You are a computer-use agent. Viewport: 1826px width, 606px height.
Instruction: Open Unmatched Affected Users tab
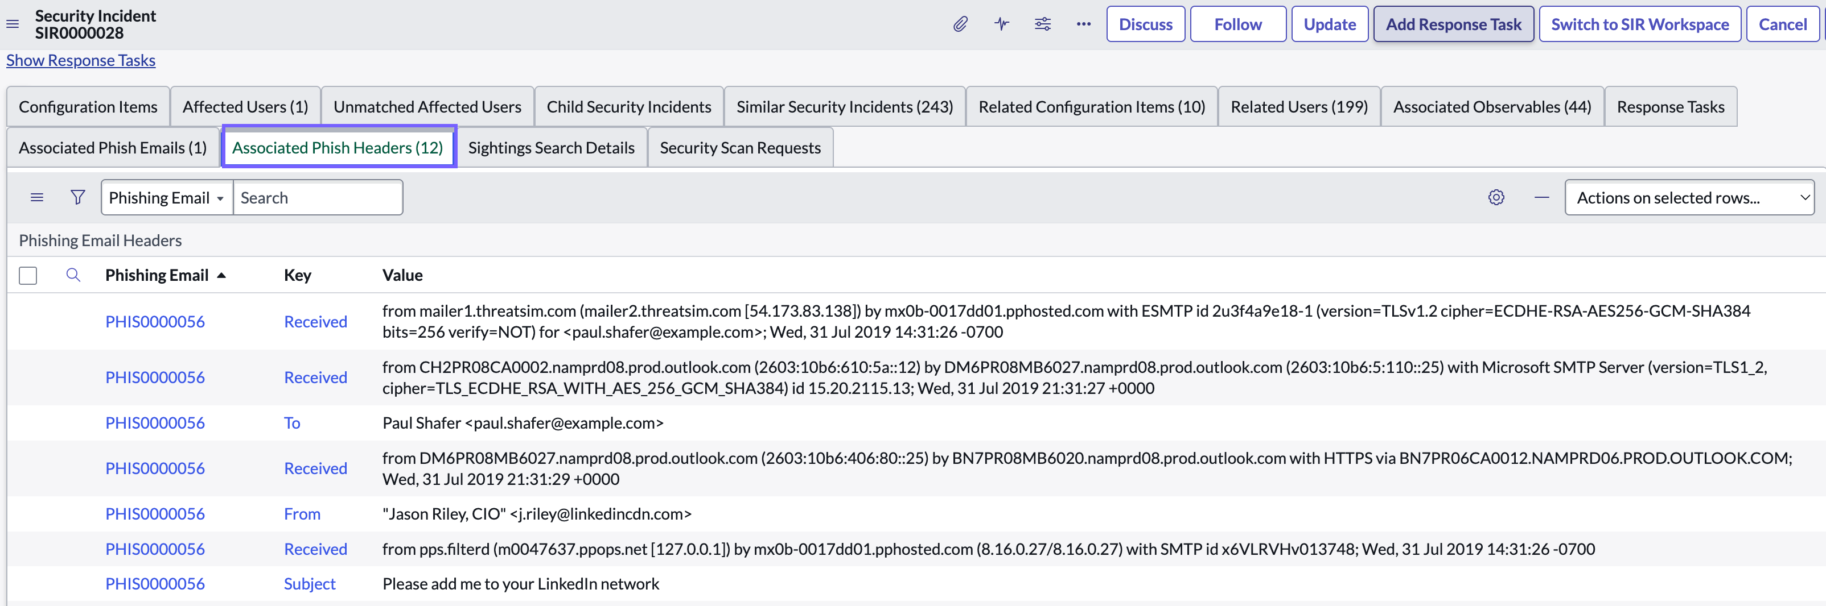pyautogui.click(x=427, y=107)
